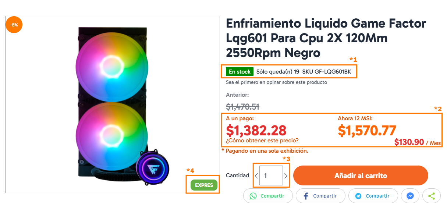This screenshot has width=447, height=213.
Task: Select the $1,570.77 12 MSI price
Action: tap(367, 130)
